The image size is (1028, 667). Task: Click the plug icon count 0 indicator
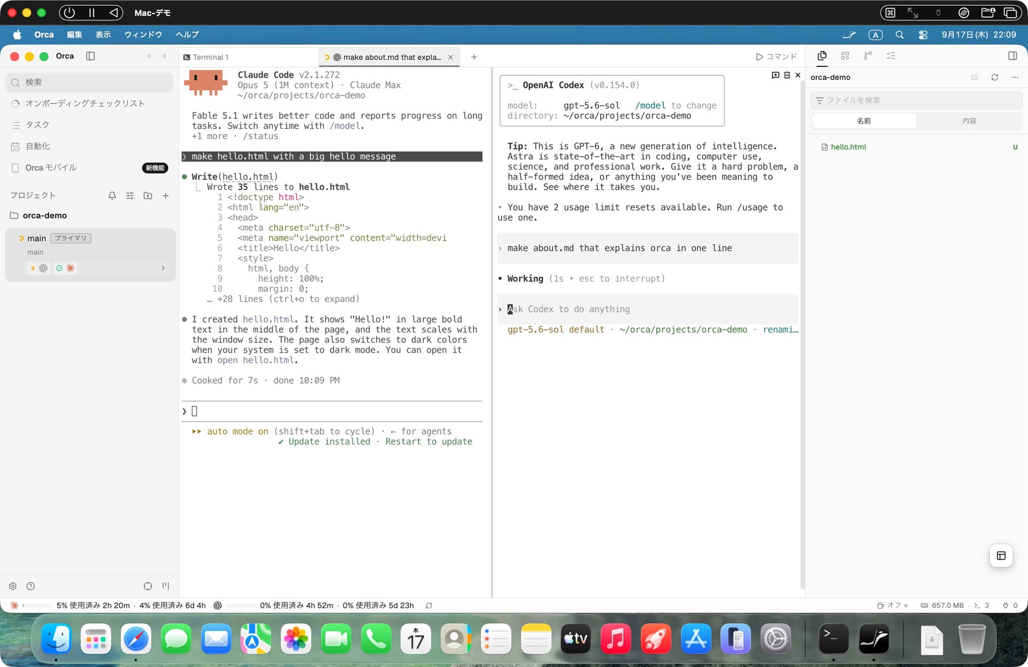pos(1010,605)
